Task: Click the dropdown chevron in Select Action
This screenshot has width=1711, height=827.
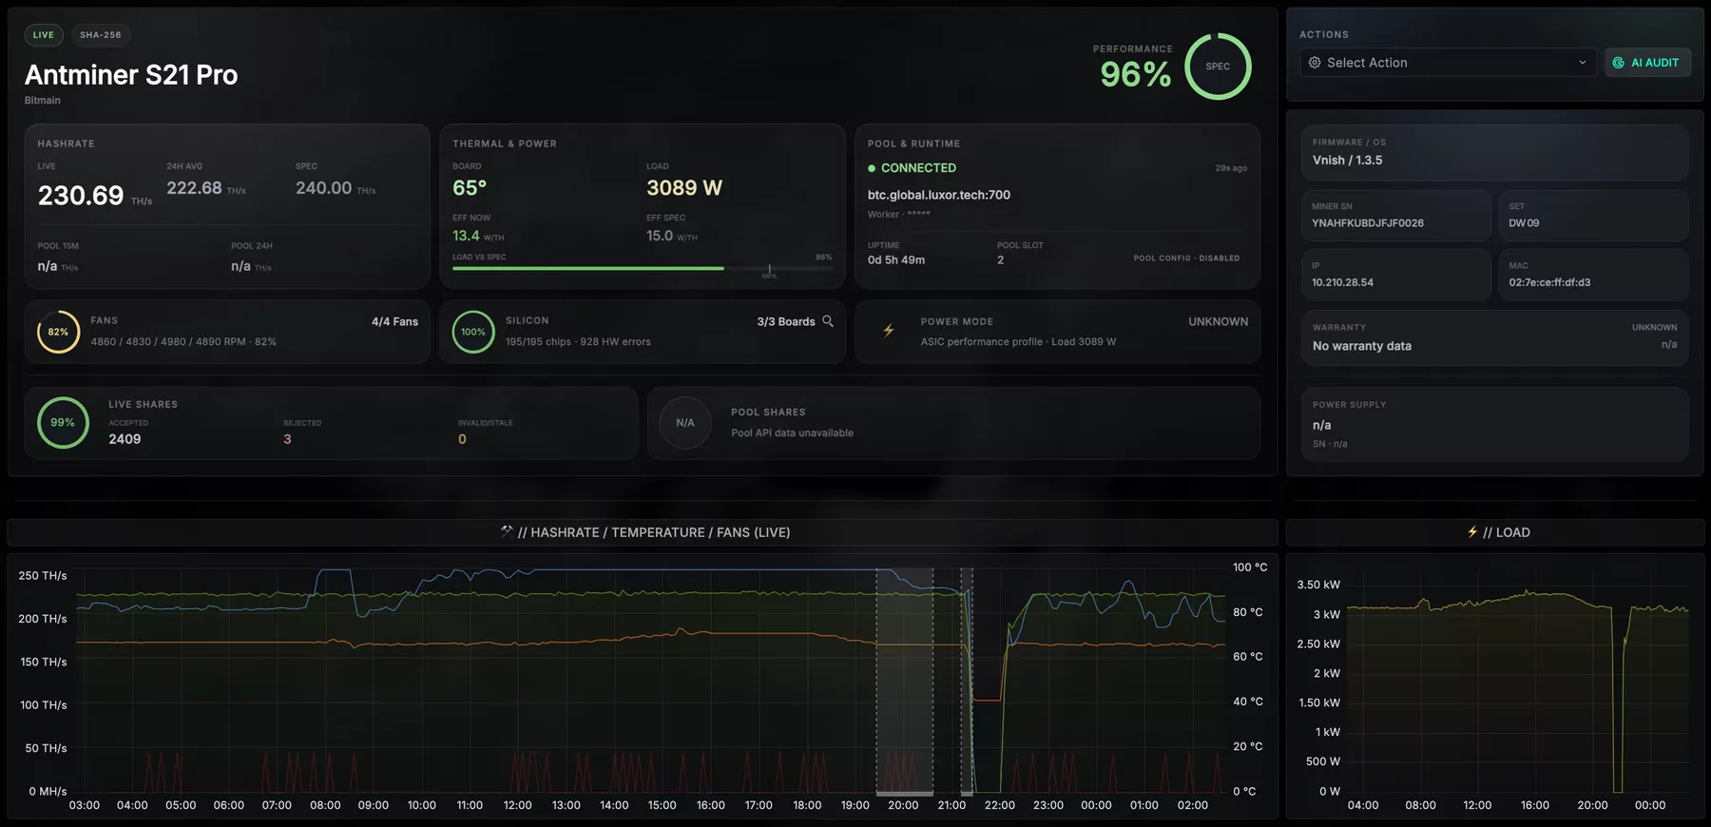Action: 1582,63
